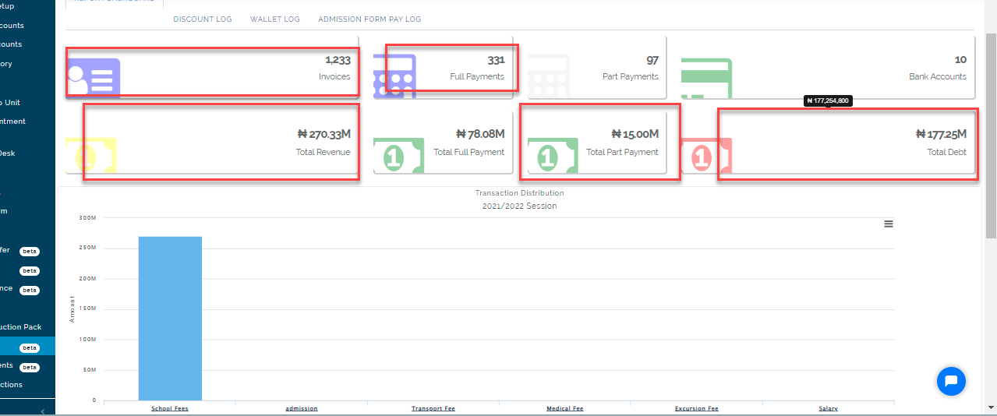Click the "Amount" y-axis title

(72, 308)
